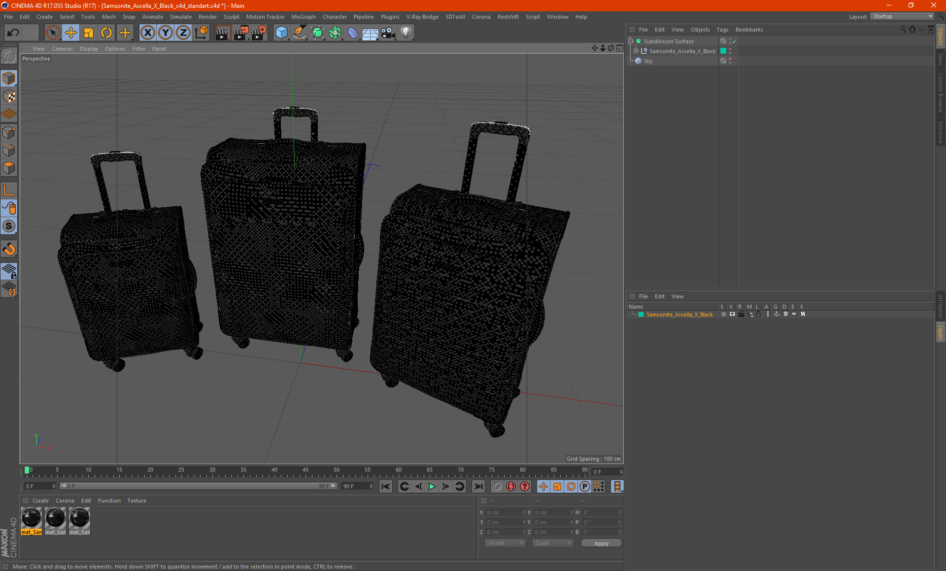The image size is (946, 571).
Task: Open the MoGraph array icon
Action: tap(335, 33)
